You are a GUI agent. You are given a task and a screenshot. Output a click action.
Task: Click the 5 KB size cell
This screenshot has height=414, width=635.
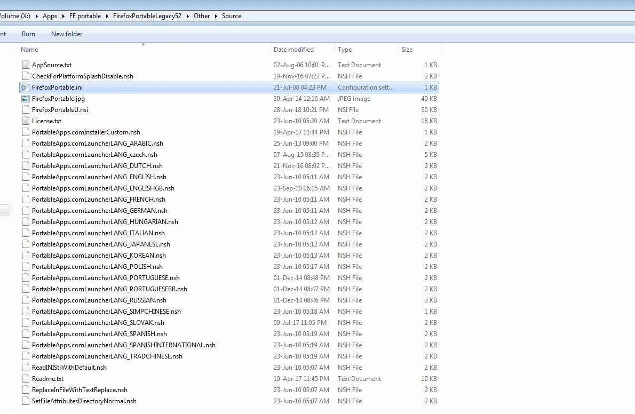(x=431, y=155)
